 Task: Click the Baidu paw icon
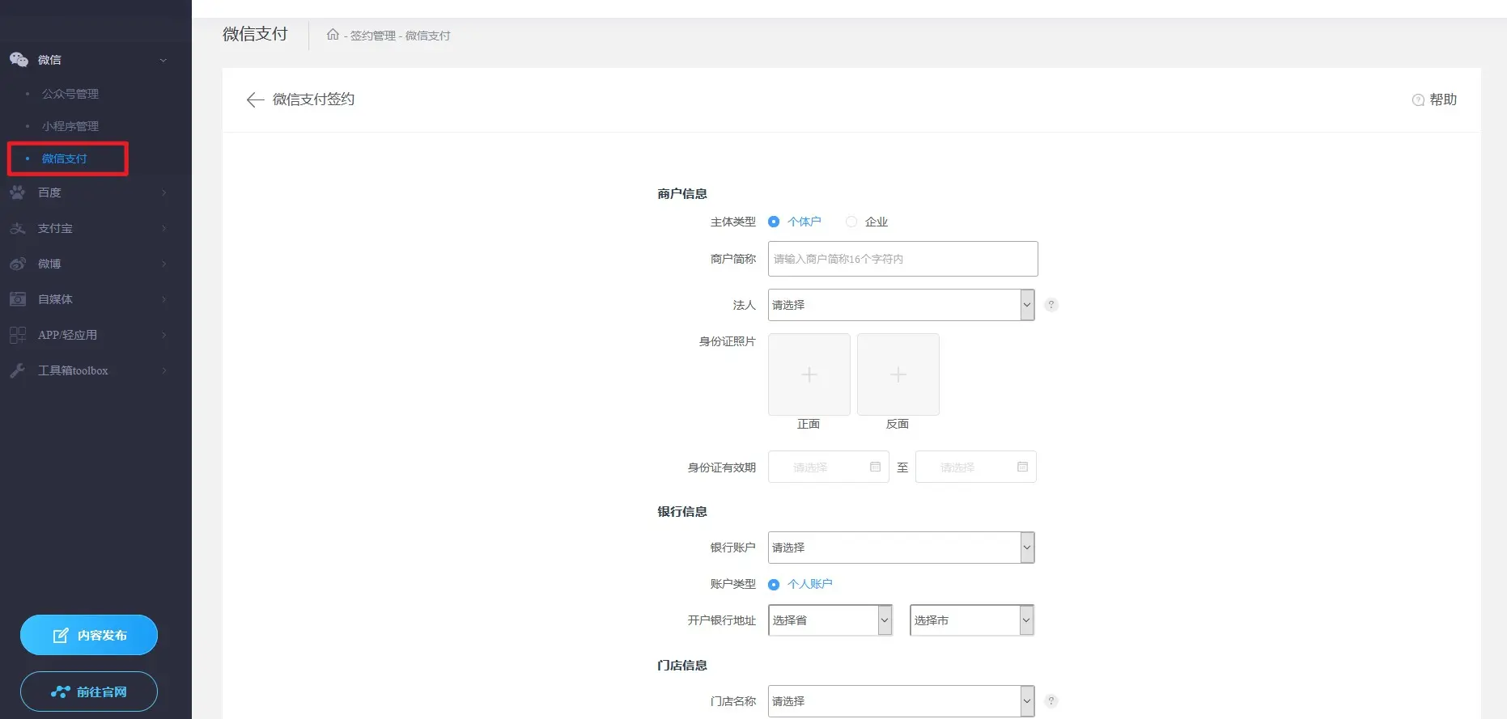tap(18, 192)
